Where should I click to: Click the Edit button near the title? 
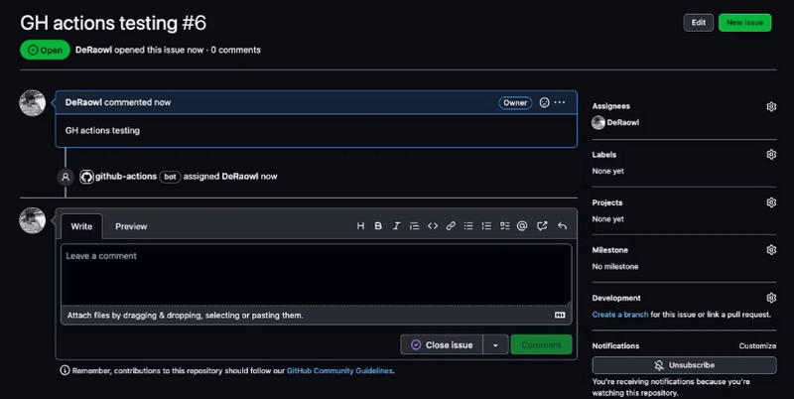click(699, 22)
